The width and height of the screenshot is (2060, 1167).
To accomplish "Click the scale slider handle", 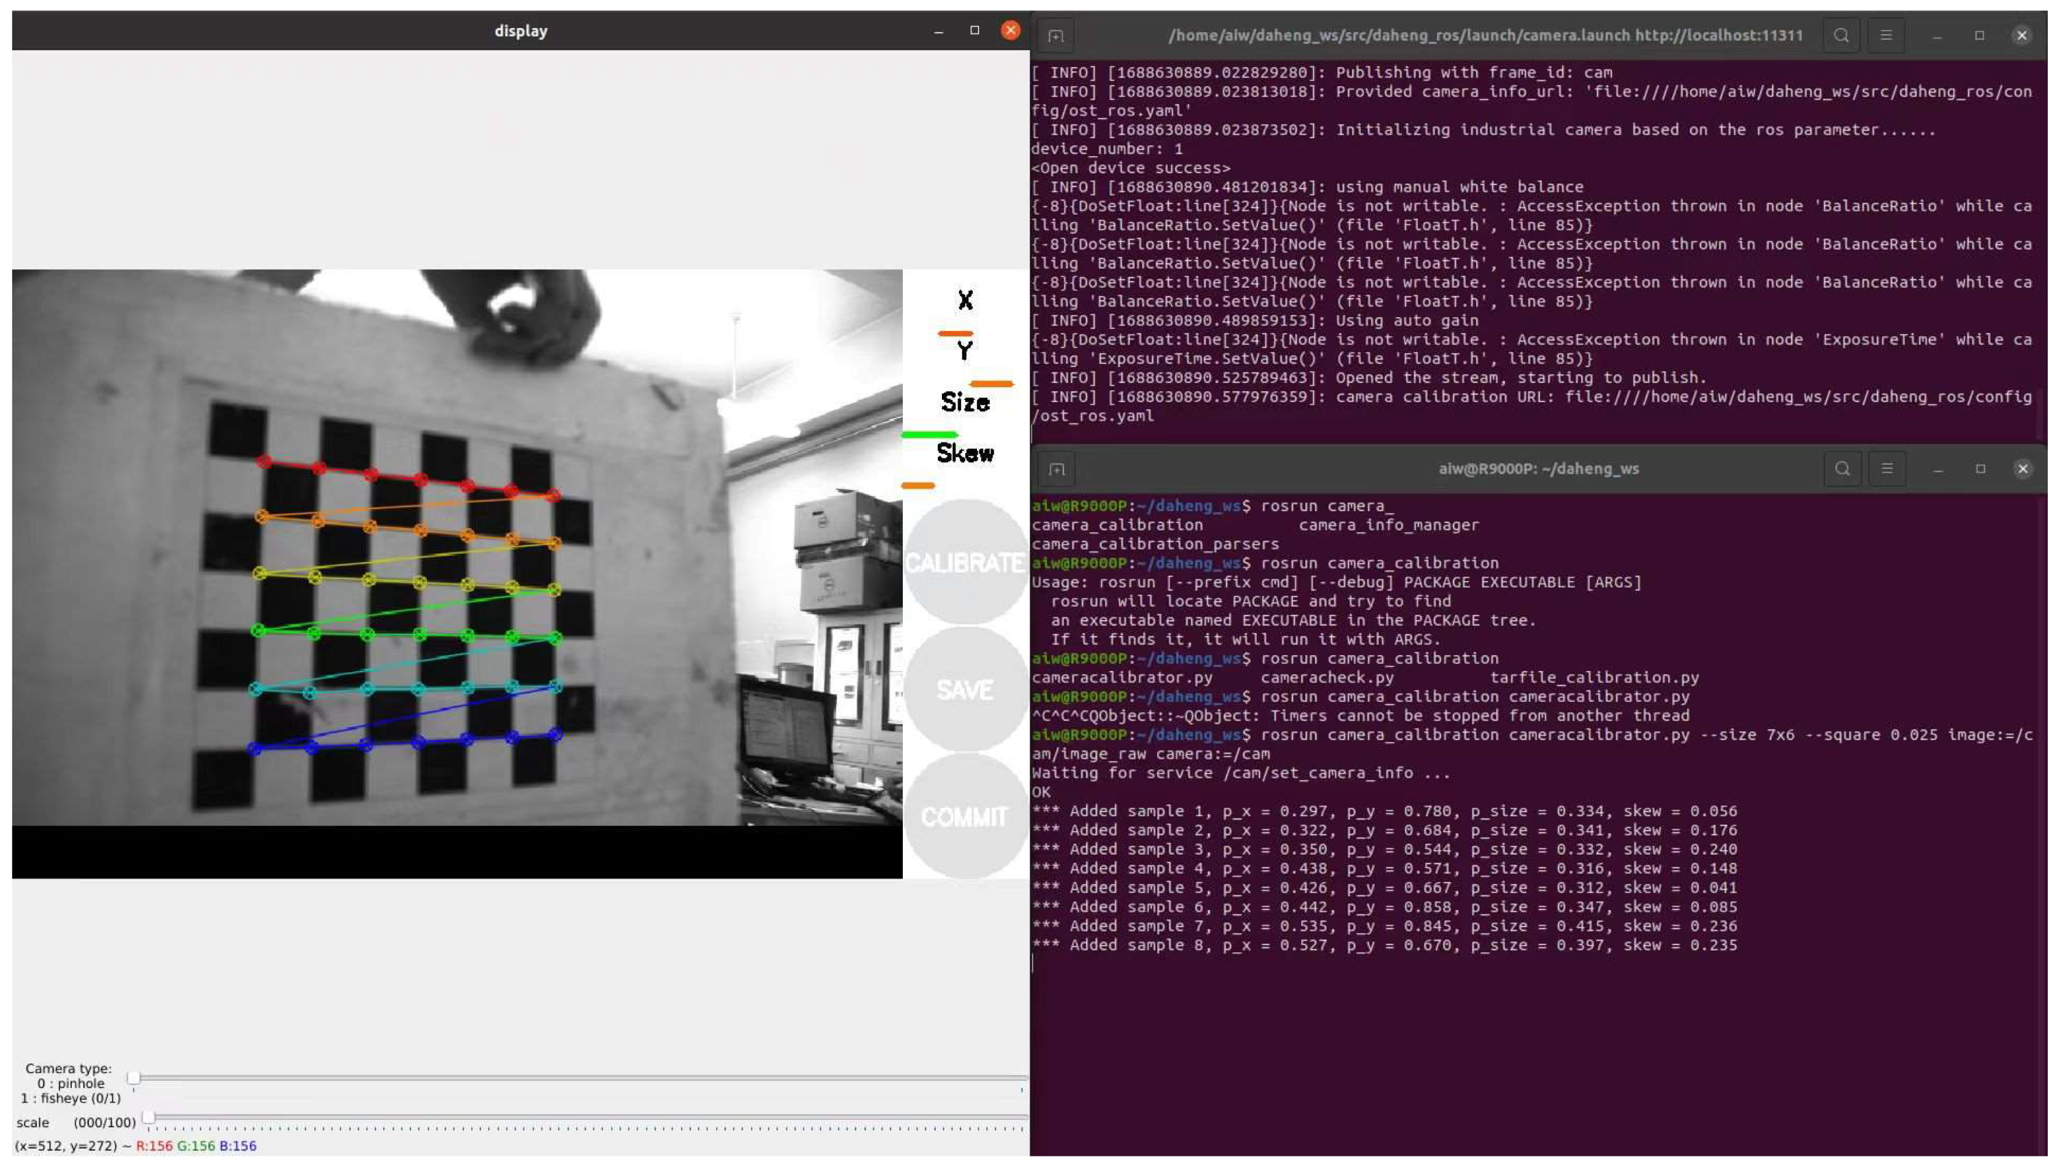I will pos(148,1116).
